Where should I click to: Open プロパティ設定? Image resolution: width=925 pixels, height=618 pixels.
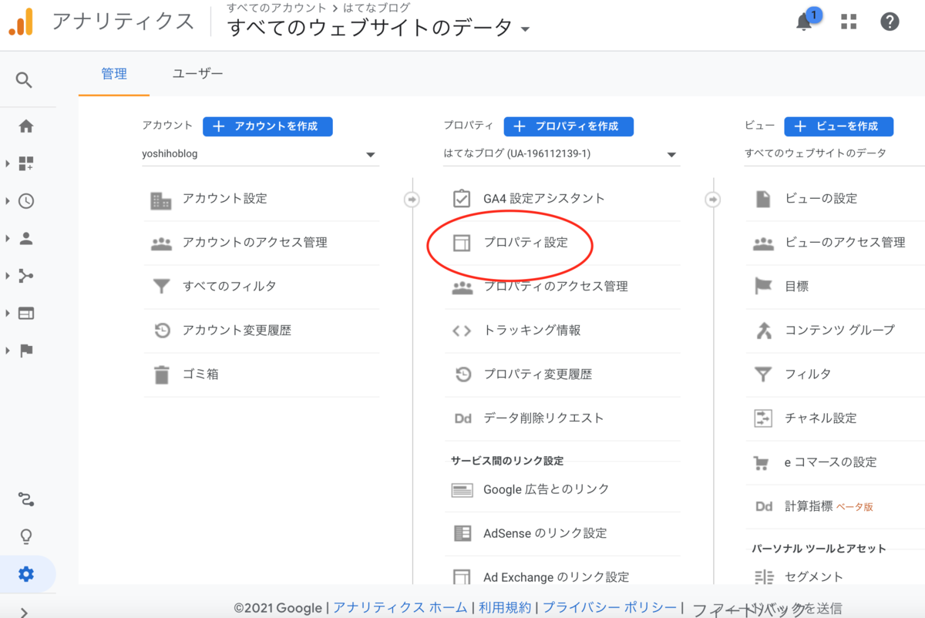point(526,243)
